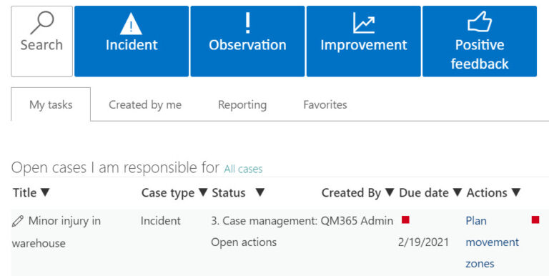Open the Status column filter arrow
Viewport: 549px width, 276px height.
(259, 192)
